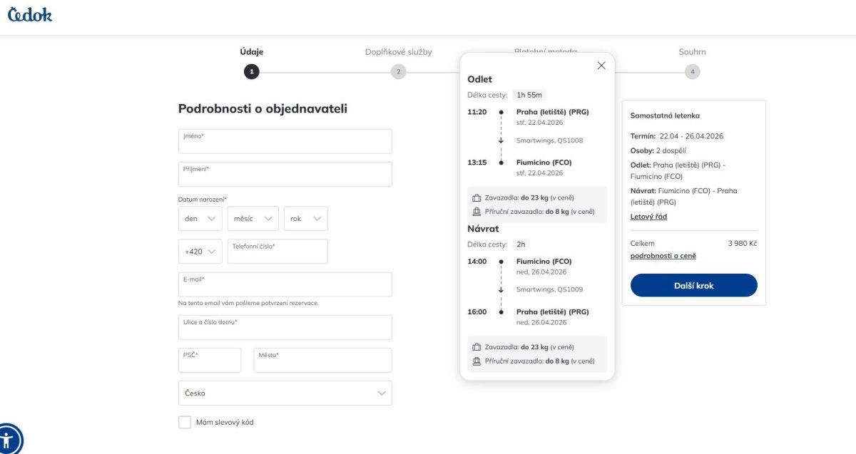856x454 pixels.
Task: Click the Čedok logo
Action: point(30,14)
